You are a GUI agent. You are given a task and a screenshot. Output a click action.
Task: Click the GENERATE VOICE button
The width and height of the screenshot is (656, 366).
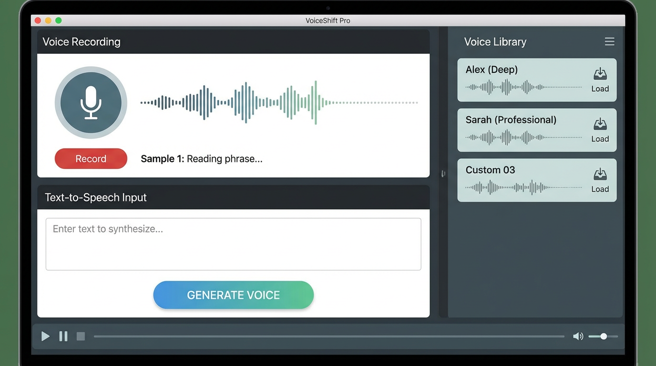coord(233,295)
